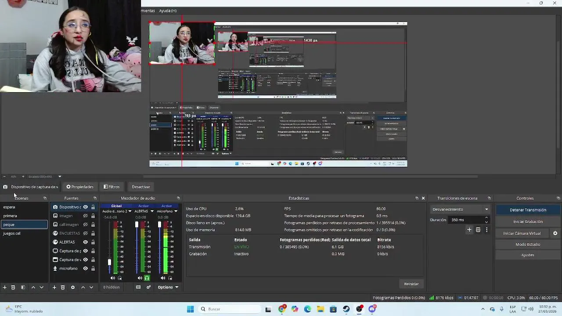
Task: Switch audio mixer layout icon
Action: click(x=138, y=287)
